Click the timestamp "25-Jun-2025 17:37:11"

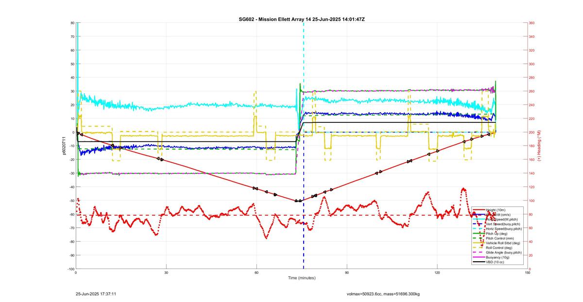96,294
